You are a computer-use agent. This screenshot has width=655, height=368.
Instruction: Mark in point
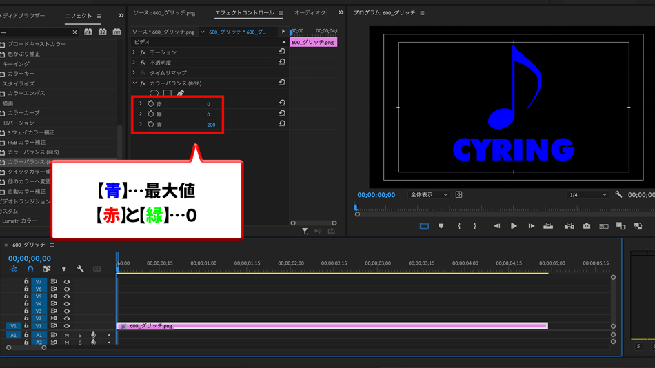pyautogui.click(x=459, y=226)
